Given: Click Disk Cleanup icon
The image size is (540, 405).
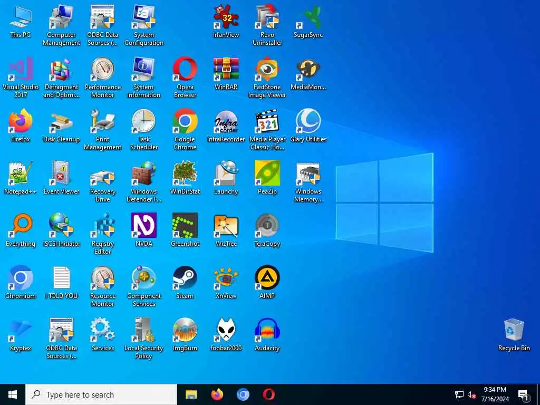Looking at the screenshot, I should pos(61,126).
